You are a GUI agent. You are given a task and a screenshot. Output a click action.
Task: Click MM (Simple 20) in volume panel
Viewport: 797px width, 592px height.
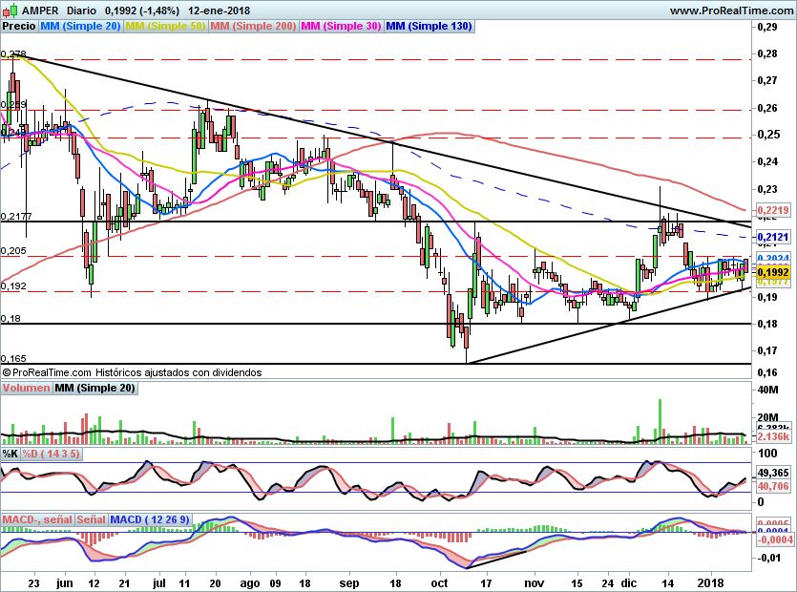point(94,389)
